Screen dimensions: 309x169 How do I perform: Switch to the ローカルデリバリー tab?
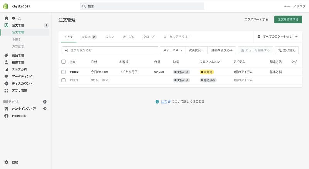[x=177, y=37]
